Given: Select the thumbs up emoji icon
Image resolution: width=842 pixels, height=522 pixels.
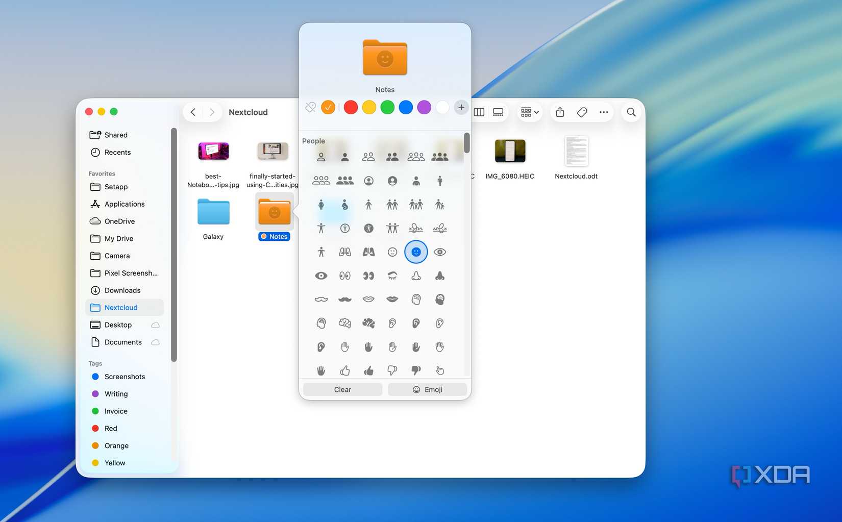Looking at the screenshot, I should pos(345,370).
